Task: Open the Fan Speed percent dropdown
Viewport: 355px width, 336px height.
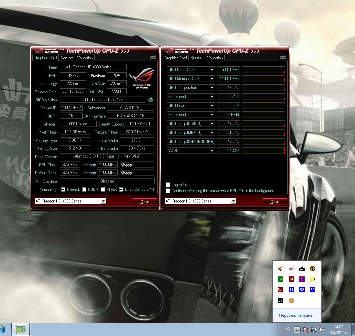Action: click(x=212, y=97)
